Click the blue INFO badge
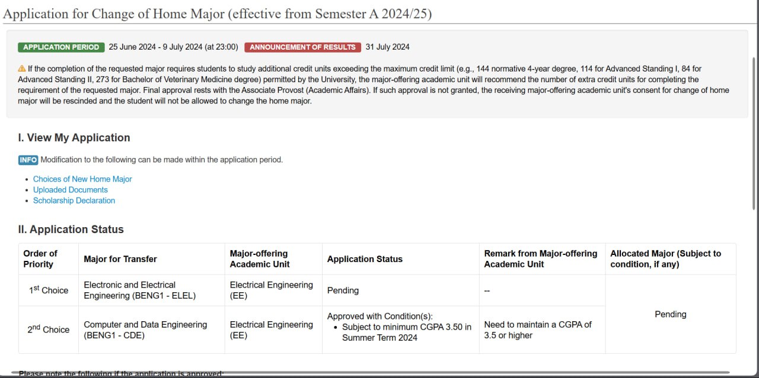The width and height of the screenshot is (759, 378). pos(28,160)
